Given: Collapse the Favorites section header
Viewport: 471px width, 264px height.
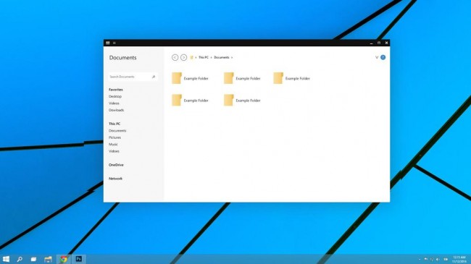Looking at the screenshot, I should [x=116, y=90].
